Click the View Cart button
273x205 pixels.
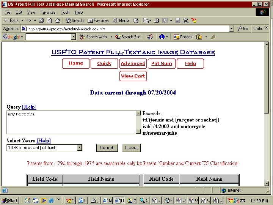point(133,76)
